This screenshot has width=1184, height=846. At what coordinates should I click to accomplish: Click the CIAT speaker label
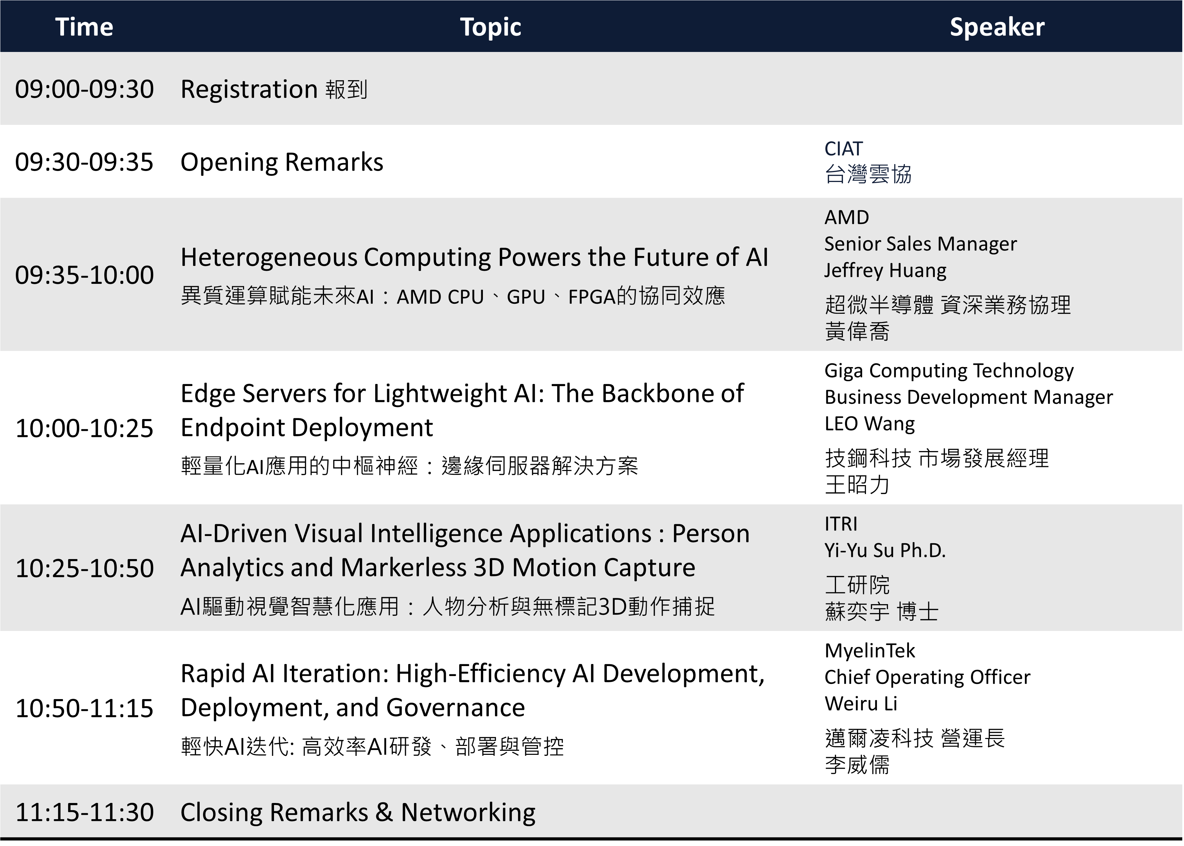pyautogui.click(x=843, y=149)
